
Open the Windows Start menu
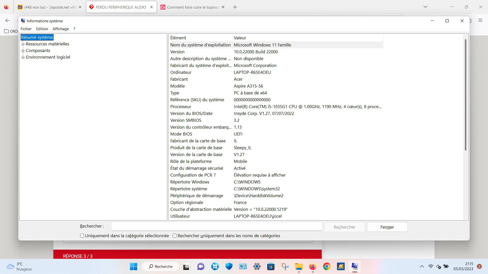tap(133, 266)
